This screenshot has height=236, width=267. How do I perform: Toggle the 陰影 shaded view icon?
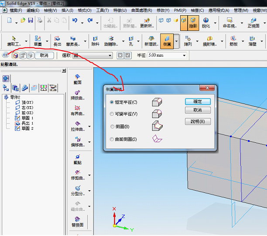point(193,23)
